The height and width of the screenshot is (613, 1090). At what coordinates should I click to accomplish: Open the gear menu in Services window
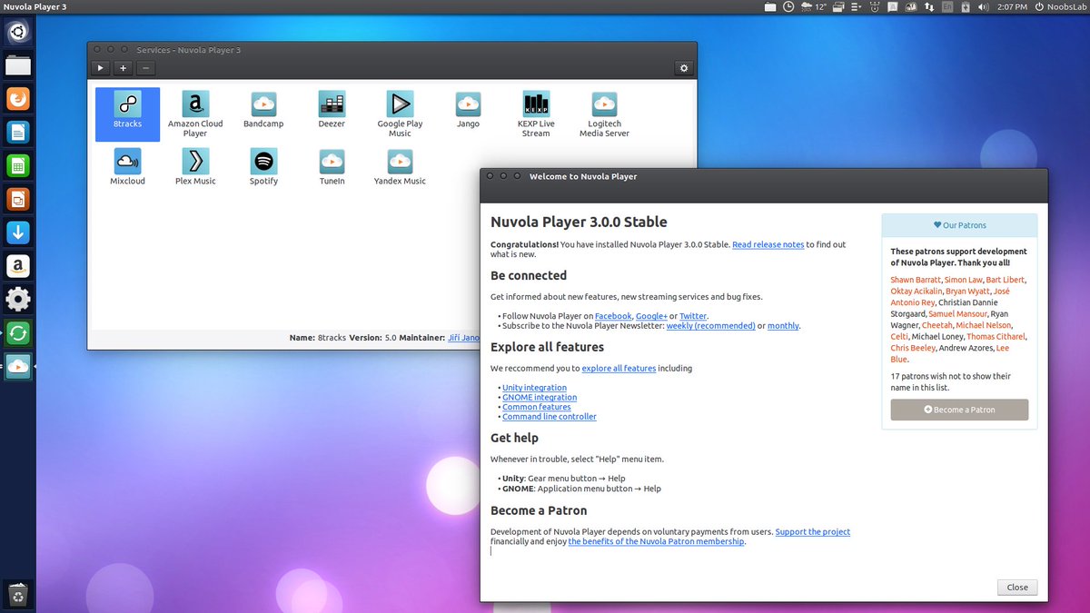point(684,68)
